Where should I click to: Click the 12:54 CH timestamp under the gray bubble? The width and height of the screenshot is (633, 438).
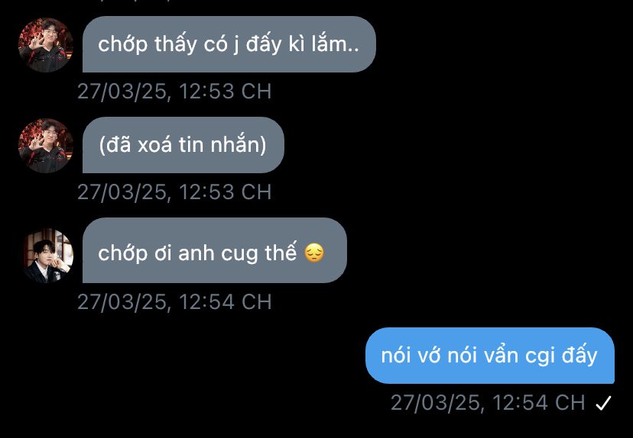[x=174, y=302]
